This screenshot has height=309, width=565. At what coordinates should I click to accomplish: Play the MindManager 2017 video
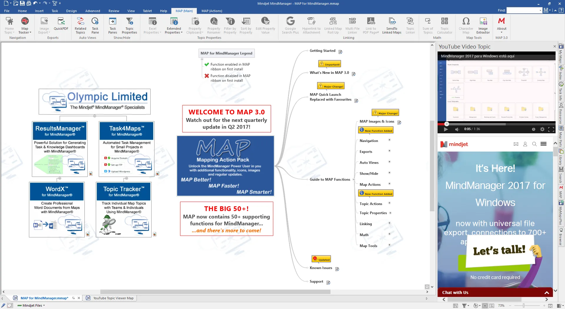[446, 129]
